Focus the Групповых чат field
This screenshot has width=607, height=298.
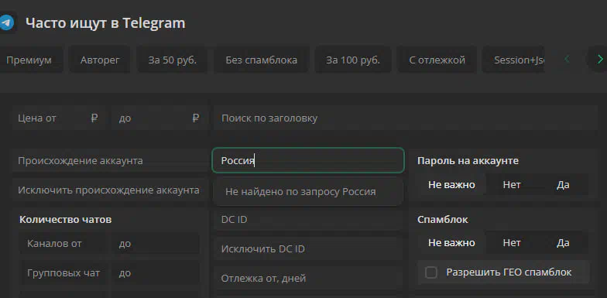[63, 272]
